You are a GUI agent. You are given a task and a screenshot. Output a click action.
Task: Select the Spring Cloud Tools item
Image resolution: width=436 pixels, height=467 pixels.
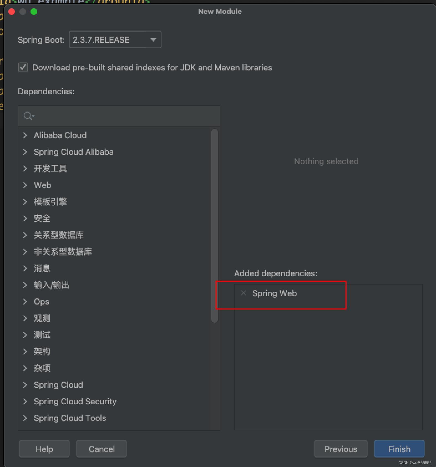point(70,418)
